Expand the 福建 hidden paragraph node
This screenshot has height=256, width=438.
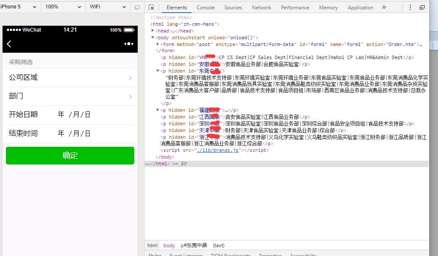[158, 110]
